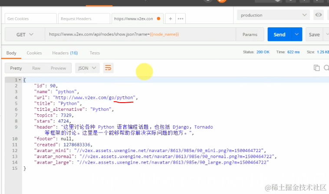329x194 pixels.
Task: Switch to the response Body tab
Action: (x=11, y=53)
